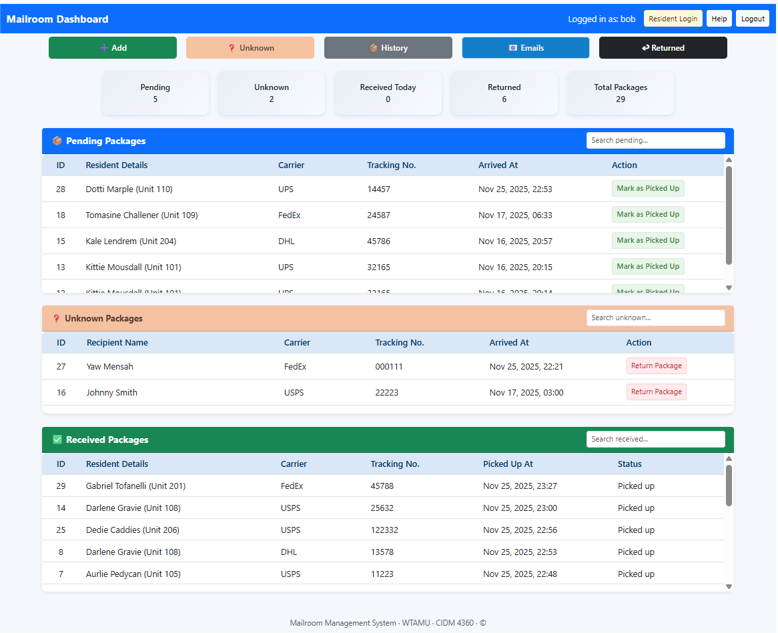
Task: Click the plus icon on the Add button
Action: [102, 47]
